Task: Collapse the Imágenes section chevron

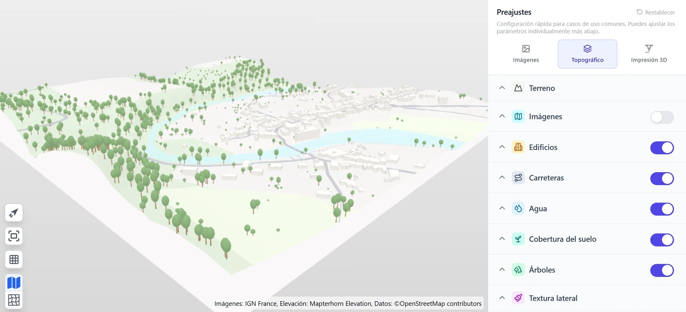Action: (502, 116)
